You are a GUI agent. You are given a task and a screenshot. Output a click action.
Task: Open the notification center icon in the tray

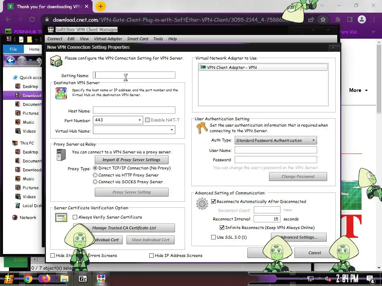click(370, 279)
